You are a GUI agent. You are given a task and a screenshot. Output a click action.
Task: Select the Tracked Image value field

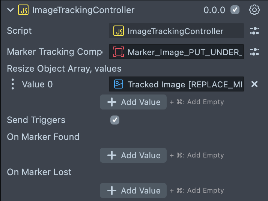tap(185, 84)
